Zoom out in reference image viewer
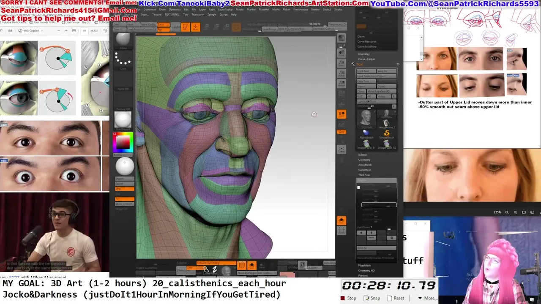The width and height of the screenshot is (541, 304). (507, 212)
